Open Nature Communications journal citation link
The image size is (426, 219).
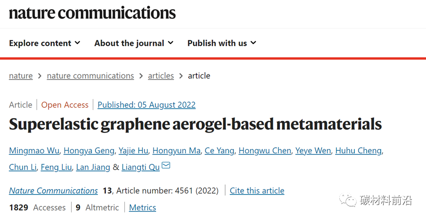[x=53, y=191]
